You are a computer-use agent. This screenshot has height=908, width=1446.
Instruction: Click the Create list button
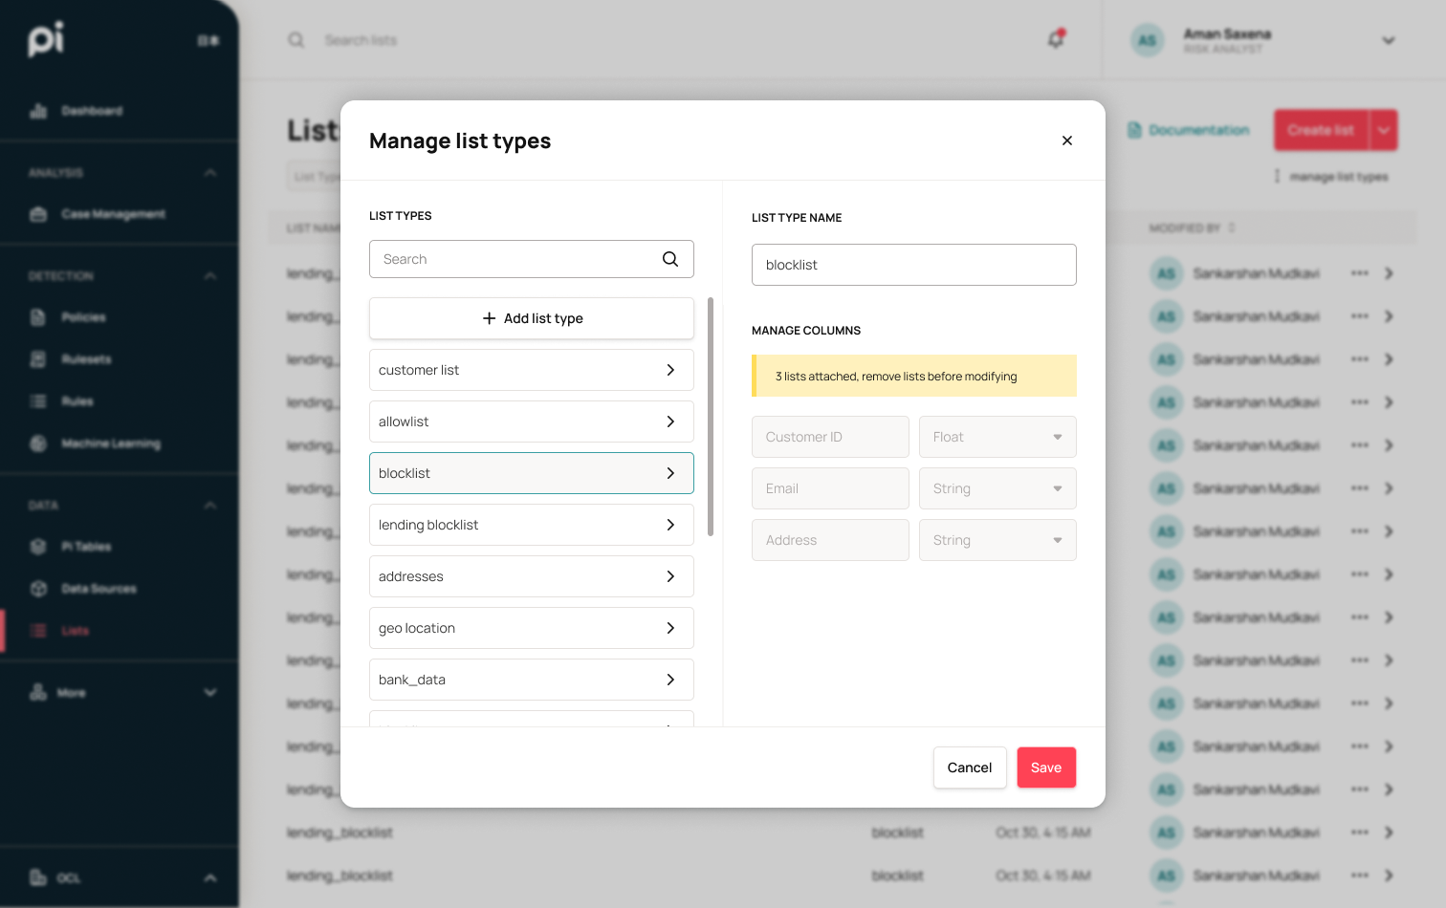coord(1321,130)
